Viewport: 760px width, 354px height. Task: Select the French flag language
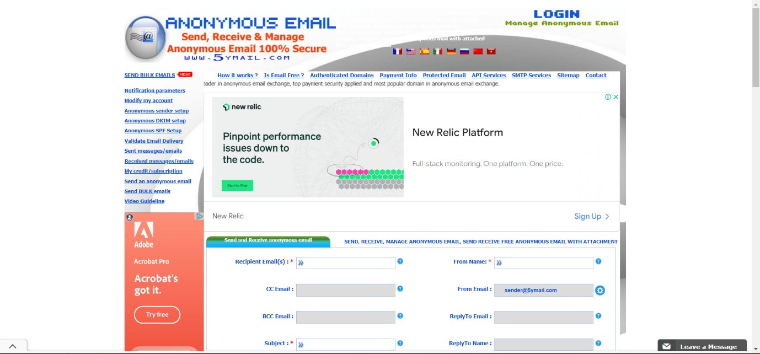coord(398,51)
